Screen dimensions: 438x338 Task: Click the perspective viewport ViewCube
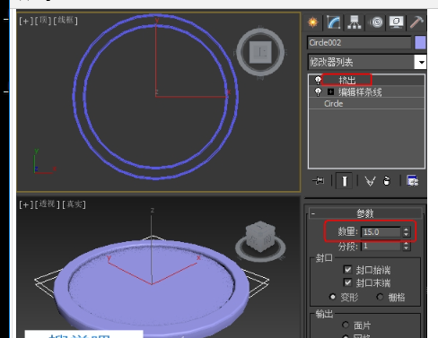260,236
